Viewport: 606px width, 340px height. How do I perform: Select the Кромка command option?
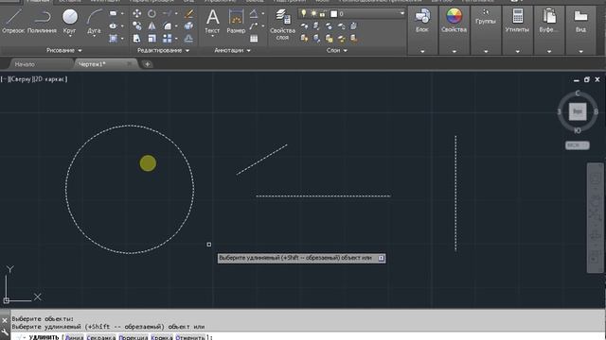162,337
